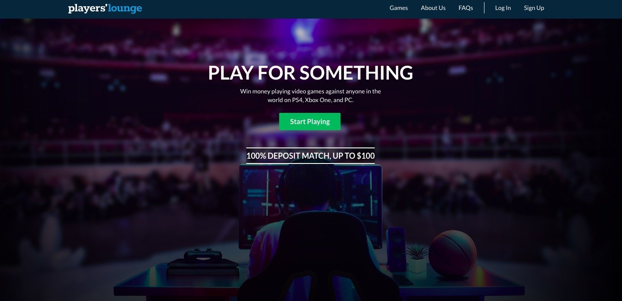The height and width of the screenshot is (301, 622).
Task: Click the console stacked under the controller
Action: click(203, 267)
